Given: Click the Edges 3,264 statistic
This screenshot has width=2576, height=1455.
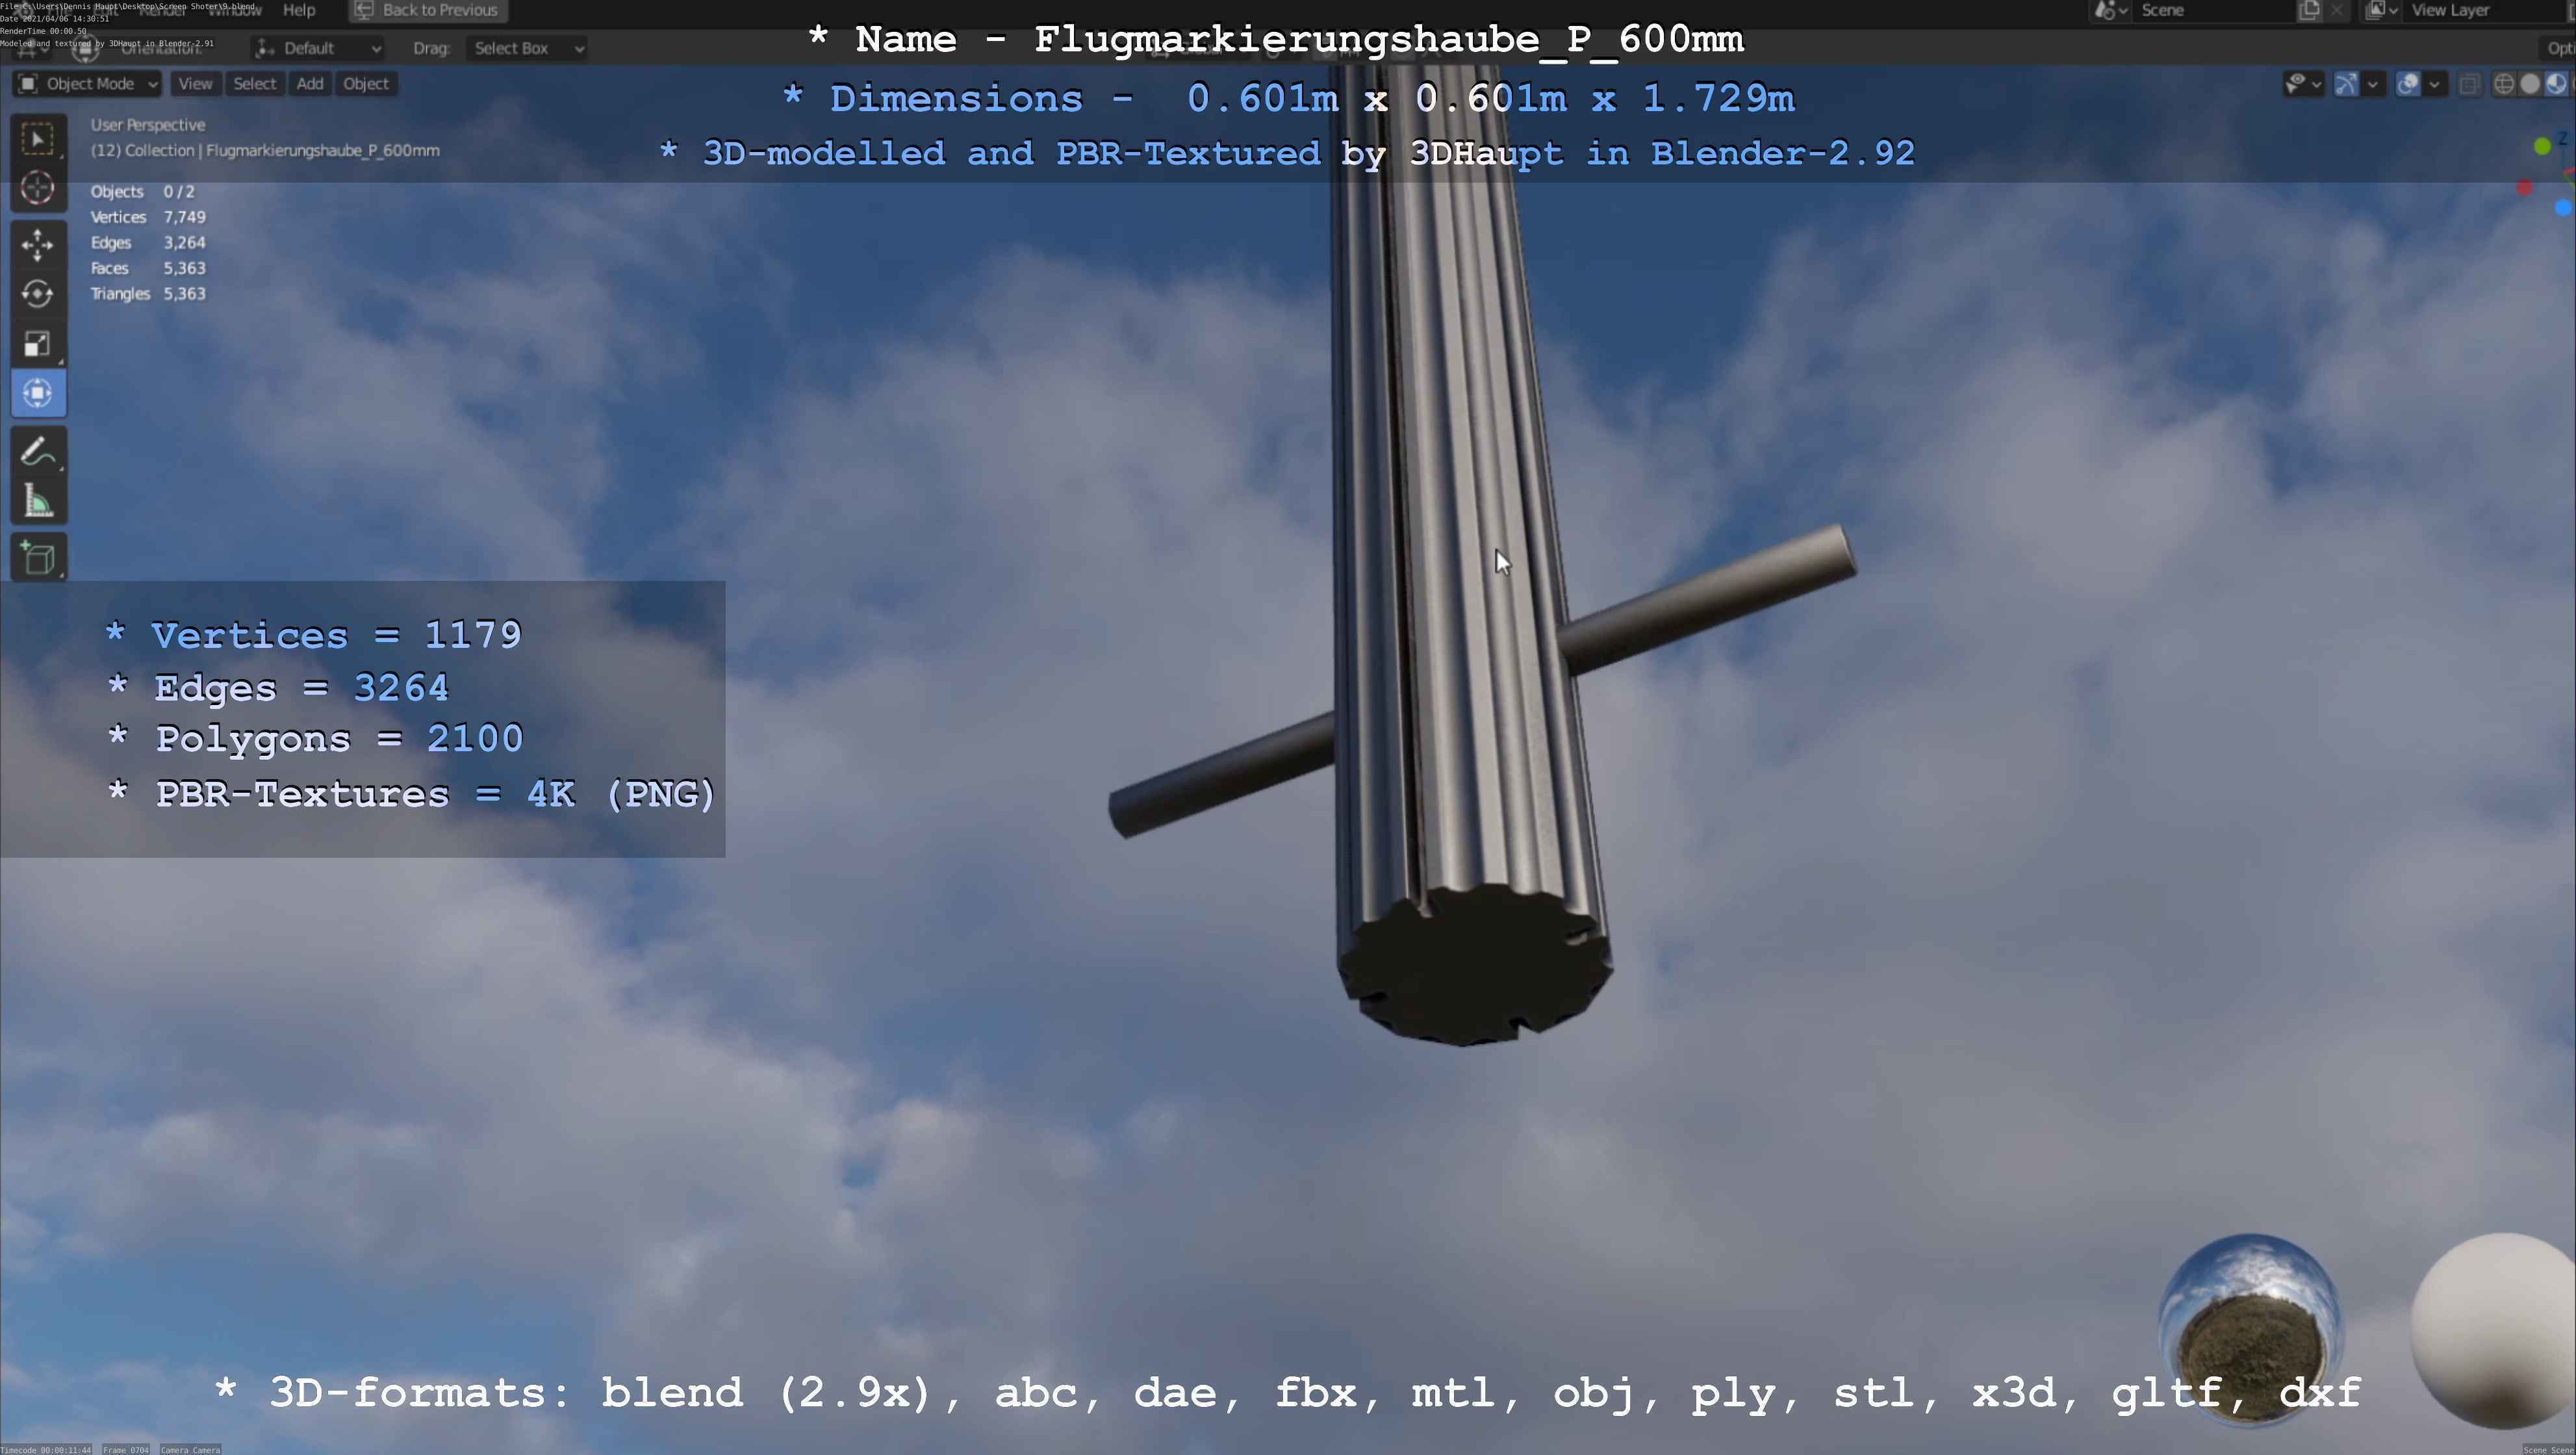Looking at the screenshot, I should [148, 243].
